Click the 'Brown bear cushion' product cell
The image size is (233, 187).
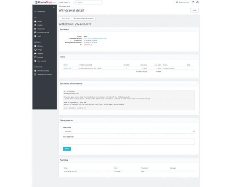click(x=90, y=68)
